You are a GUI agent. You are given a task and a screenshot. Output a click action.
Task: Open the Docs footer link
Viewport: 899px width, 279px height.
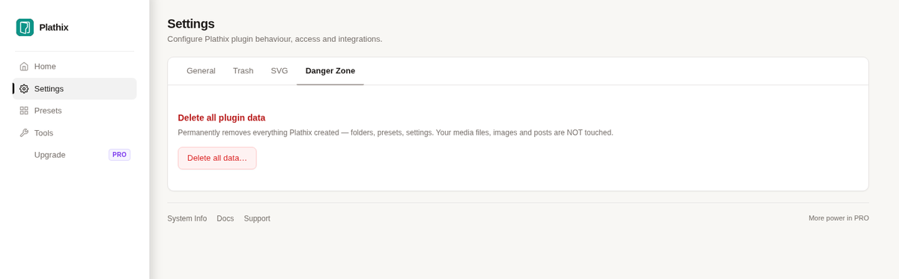tap(225, 218)
